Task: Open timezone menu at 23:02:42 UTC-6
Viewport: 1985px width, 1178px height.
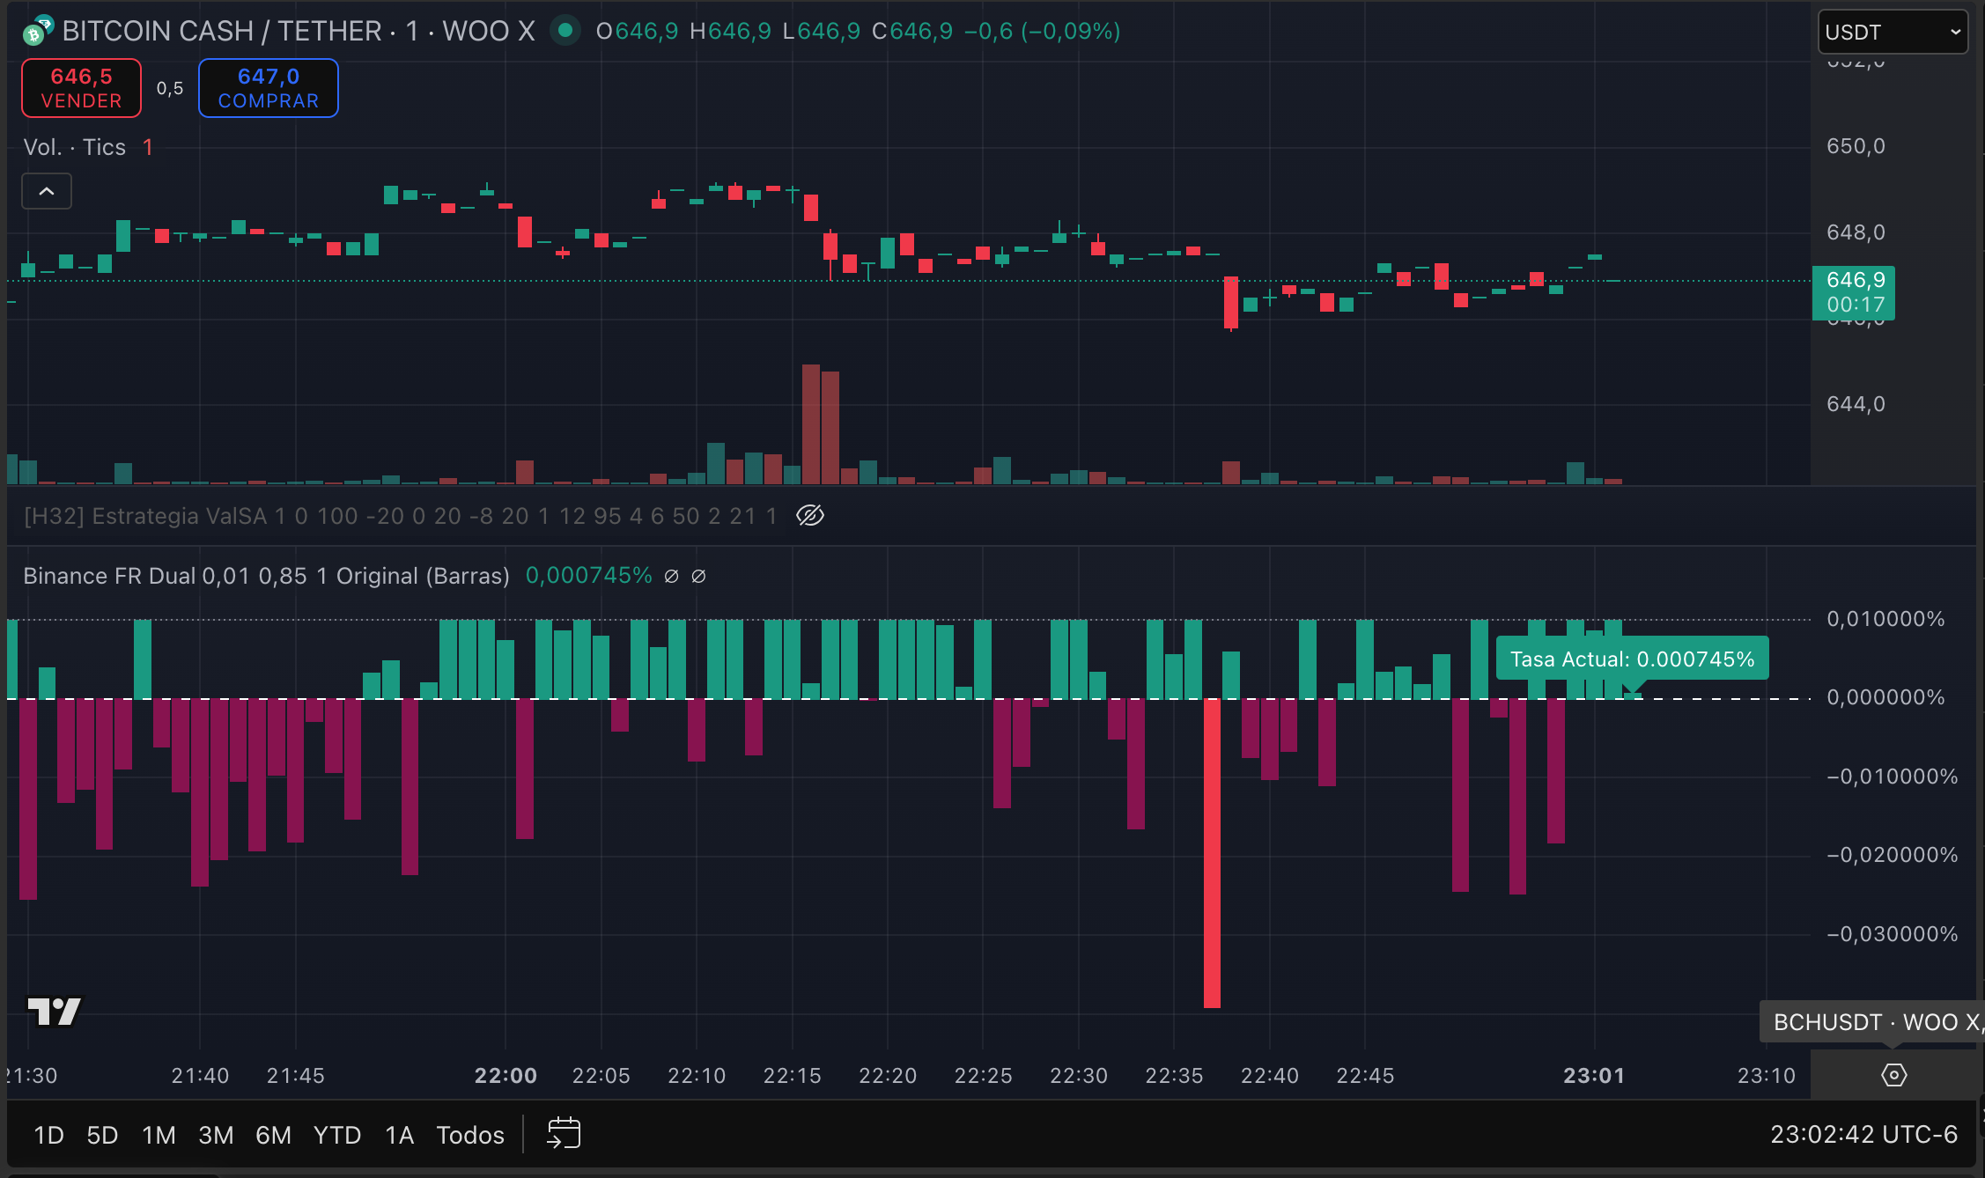Action: (1863, 1134)
